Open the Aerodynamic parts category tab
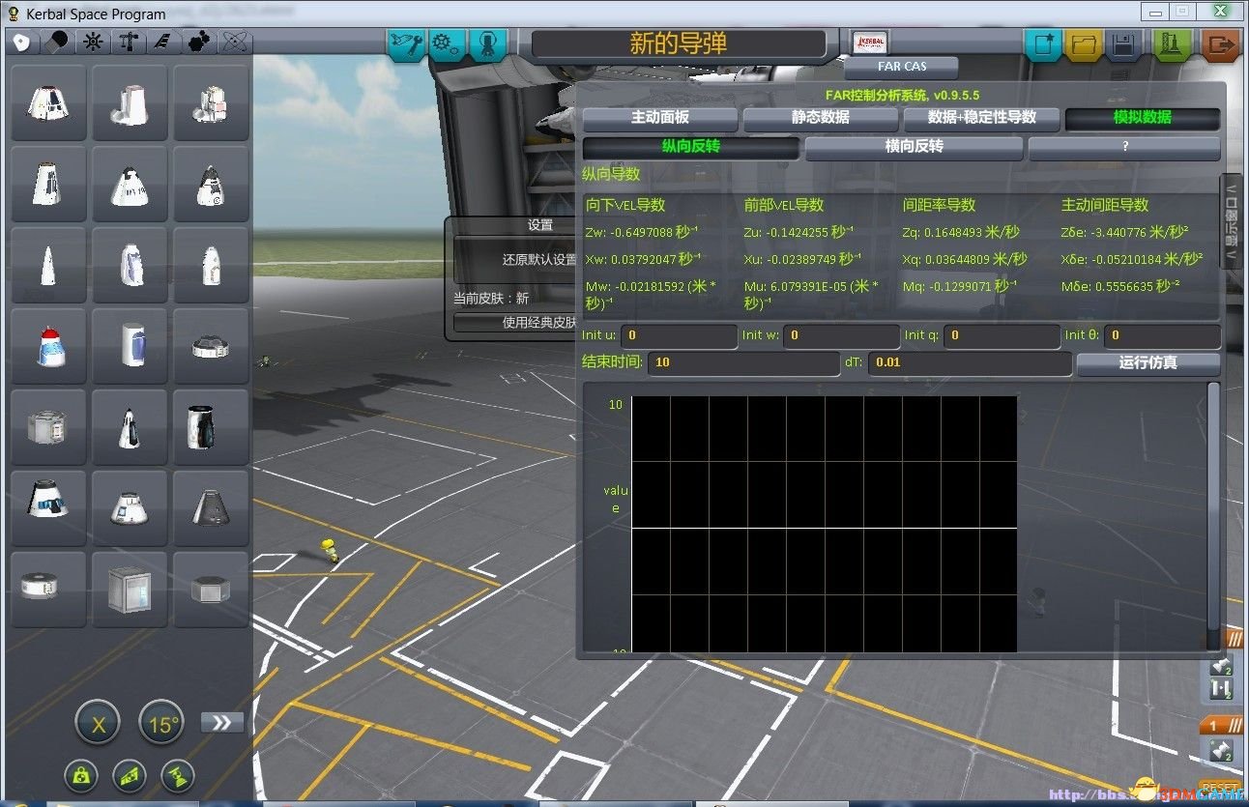 coord(162,42)
